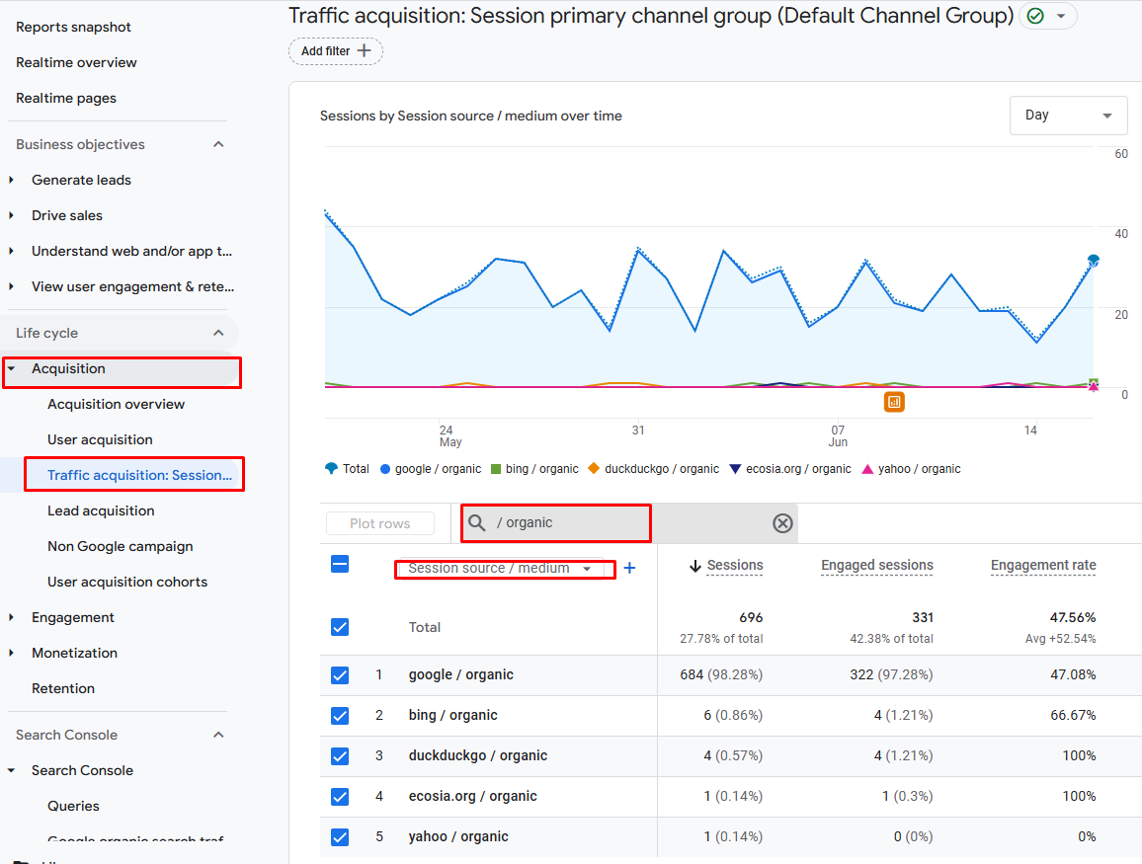This screenshot has width=1142, height=864.
Task: Uncheck the ecosia.org / organic row checkbox
Action: (340, 796)
